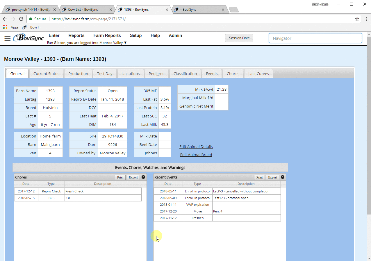Collapse the Chores panel
371x261 pixels.
pyautogui.click(x=143, y=177)
